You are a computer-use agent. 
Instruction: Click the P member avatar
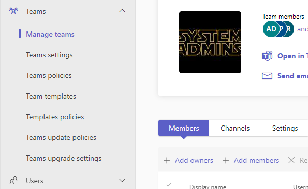pyautogui.click(x=282, y=29)
